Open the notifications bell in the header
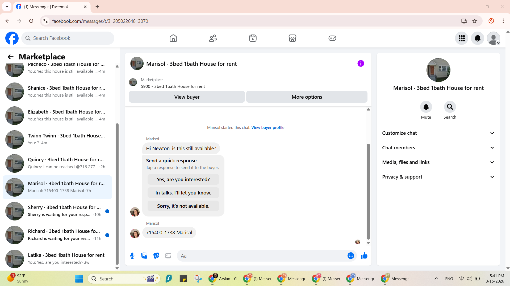 tap(478, 38)
